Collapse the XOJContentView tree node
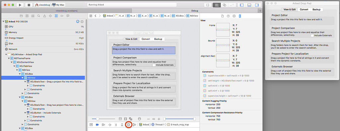The width and height of the screenshot is (340, 131). click(12, 63)
